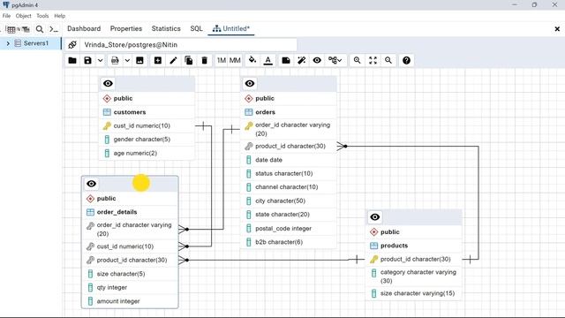Select the orders table name
The height and width of the screenshot is (318, 565).
265,112
